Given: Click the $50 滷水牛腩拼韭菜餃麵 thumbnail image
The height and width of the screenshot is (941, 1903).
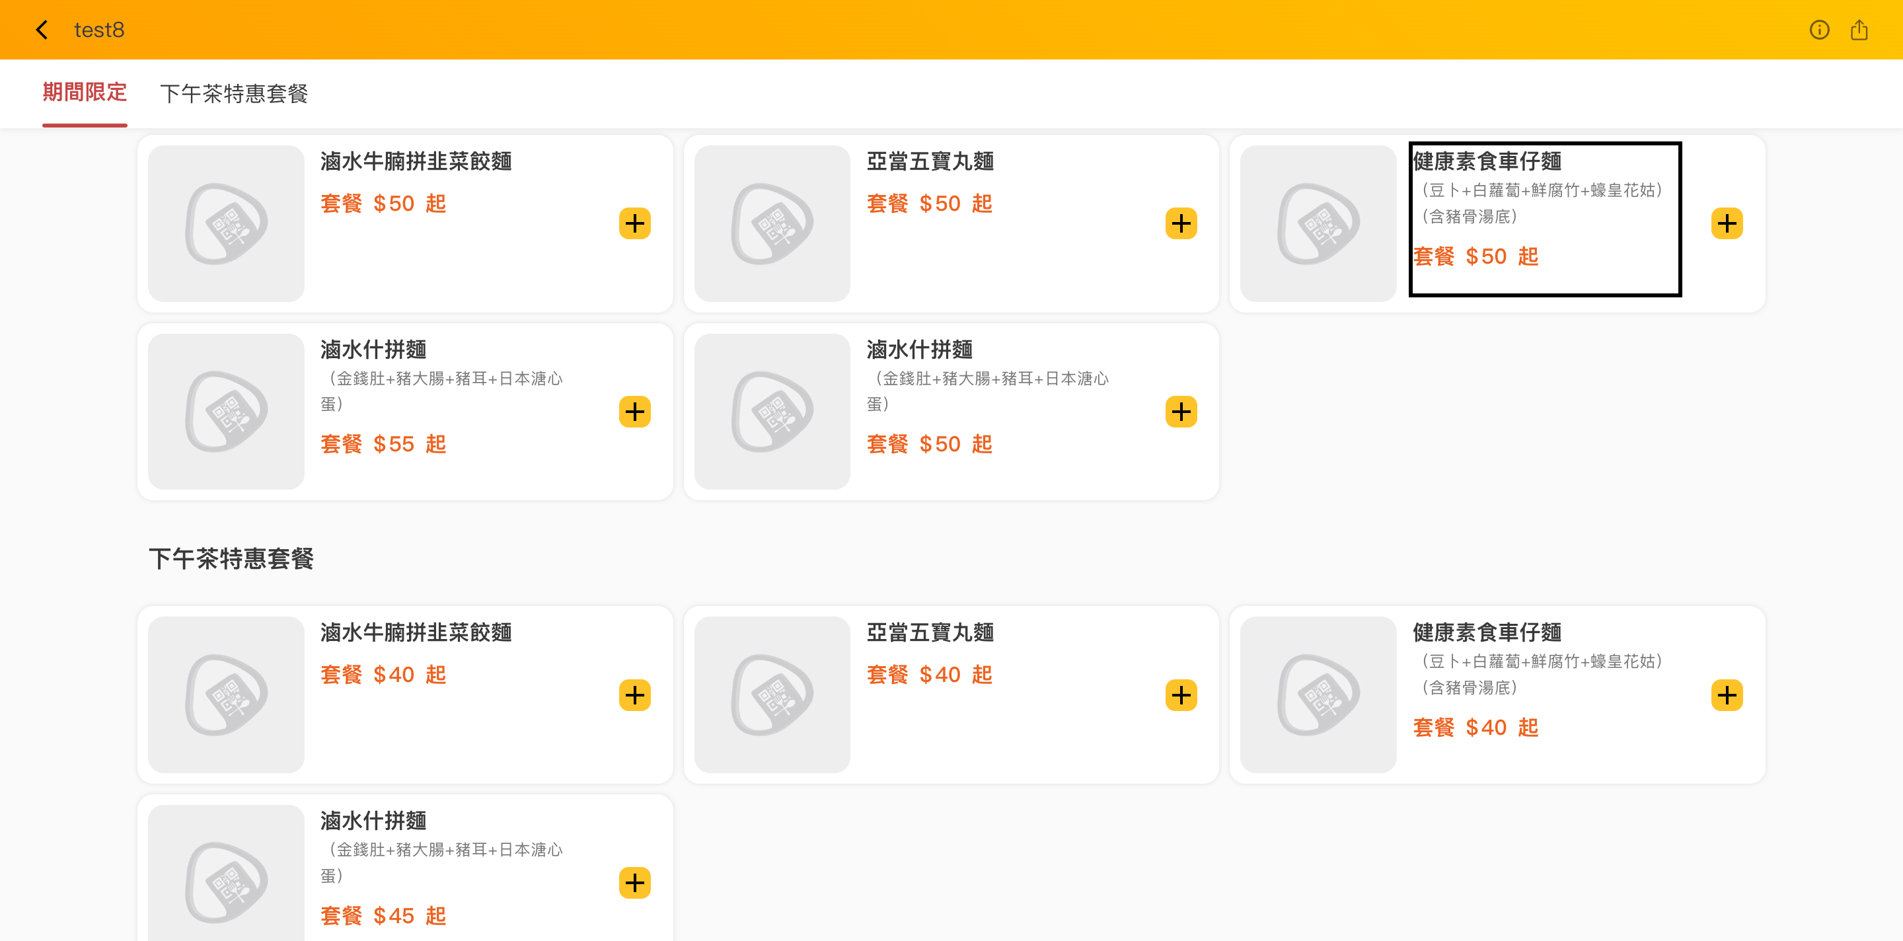Looking at the screenshot, I should point(226,223).
